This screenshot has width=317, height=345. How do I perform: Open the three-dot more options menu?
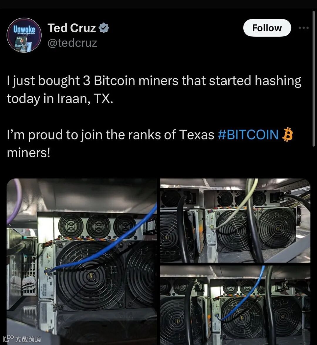coord(303,28)
